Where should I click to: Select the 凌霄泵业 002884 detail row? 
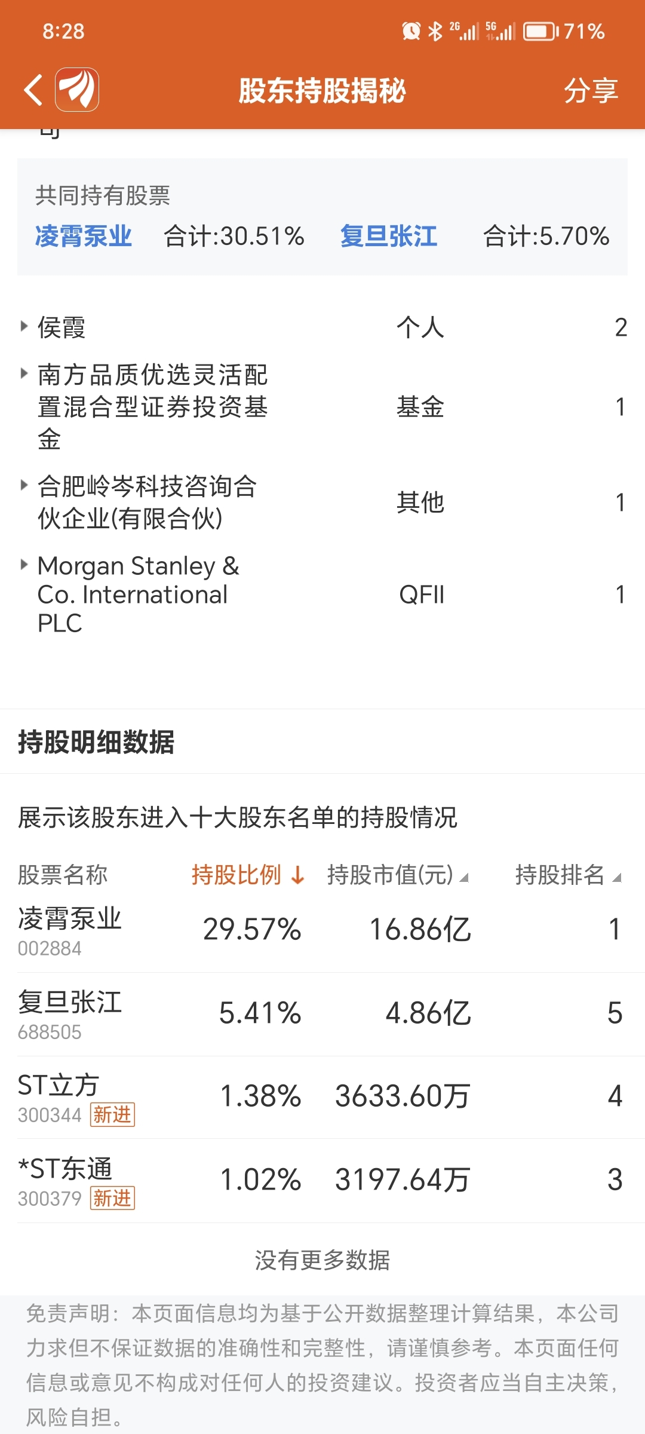[x=322, y=931]
